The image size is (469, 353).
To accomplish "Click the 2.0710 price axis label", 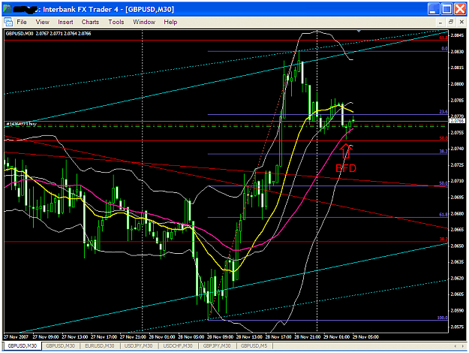I will pyautogui.click(x=457, y=181).
